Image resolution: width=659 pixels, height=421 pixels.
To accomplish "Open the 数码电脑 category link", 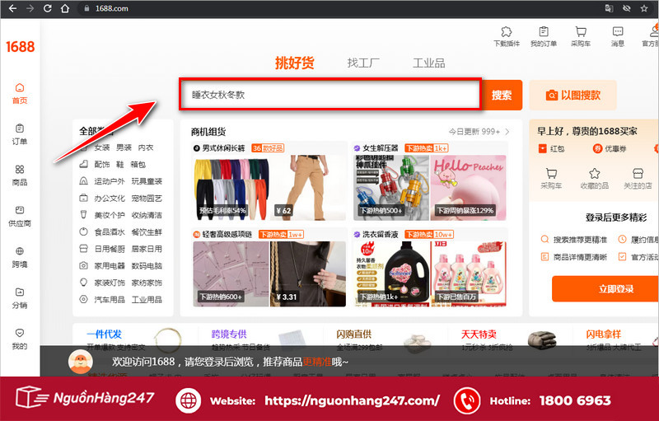I will click(x=147, y=266).
